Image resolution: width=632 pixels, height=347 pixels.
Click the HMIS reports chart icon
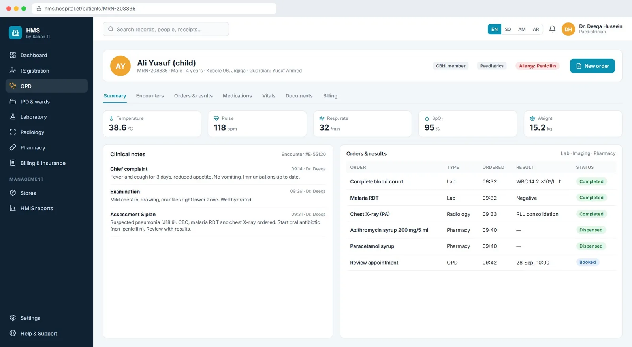click(13, 208)
